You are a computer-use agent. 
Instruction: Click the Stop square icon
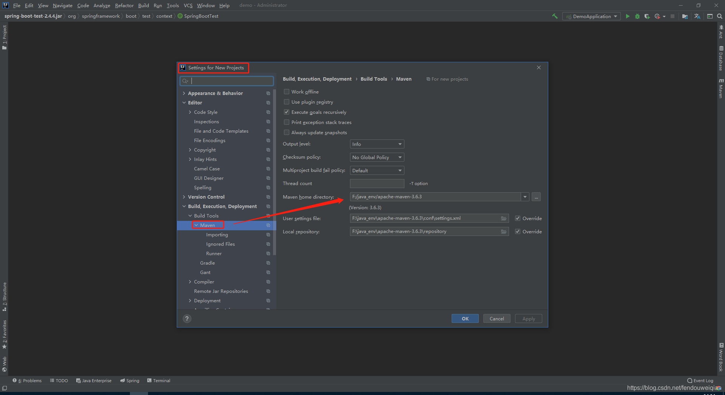673,16
